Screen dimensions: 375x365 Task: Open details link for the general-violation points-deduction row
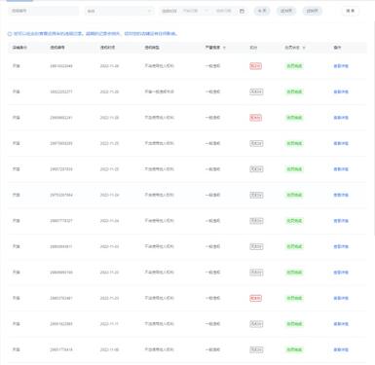tap(341, 91)
